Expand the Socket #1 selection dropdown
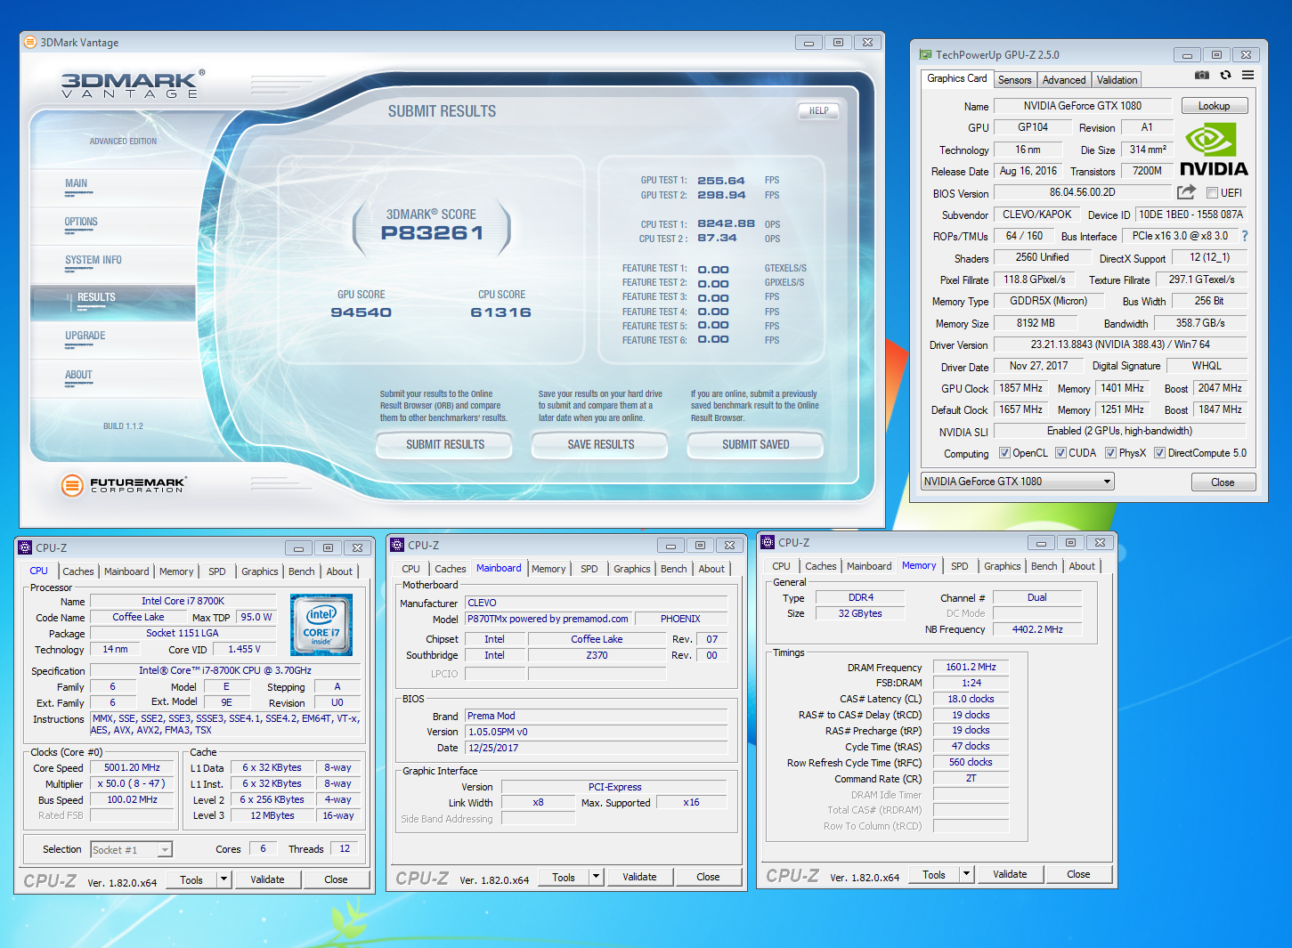 [164, 850]
